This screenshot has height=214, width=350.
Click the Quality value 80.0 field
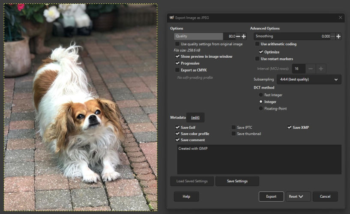pos(232,36)
